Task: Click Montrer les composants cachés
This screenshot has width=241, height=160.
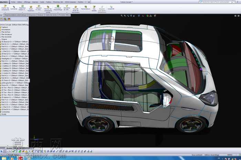Action: (x=48, y=9)
